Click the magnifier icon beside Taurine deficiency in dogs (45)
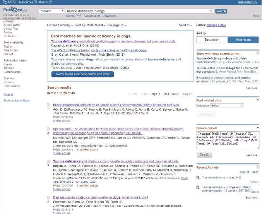The image size is (262, 214). click(198, 178)
